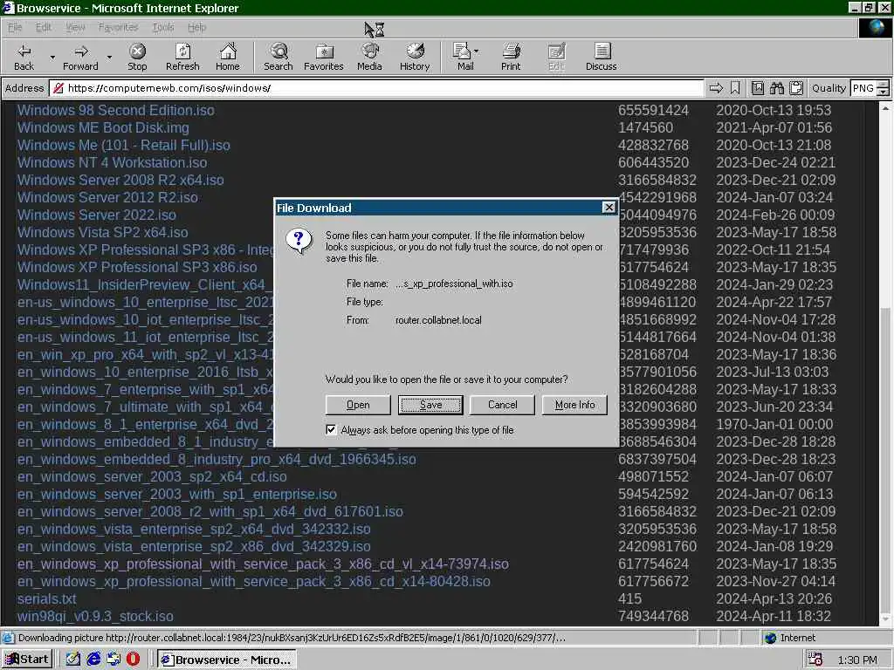
Task: Open the Media toolbar icon
Action: pos(369,57)
